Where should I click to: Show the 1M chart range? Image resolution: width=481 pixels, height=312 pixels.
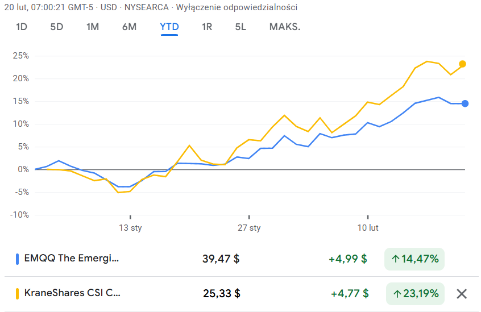pyautogui.click(x=93, y=27)
